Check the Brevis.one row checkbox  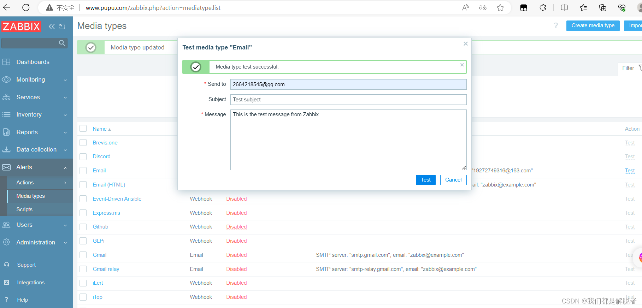pos(83,143)
